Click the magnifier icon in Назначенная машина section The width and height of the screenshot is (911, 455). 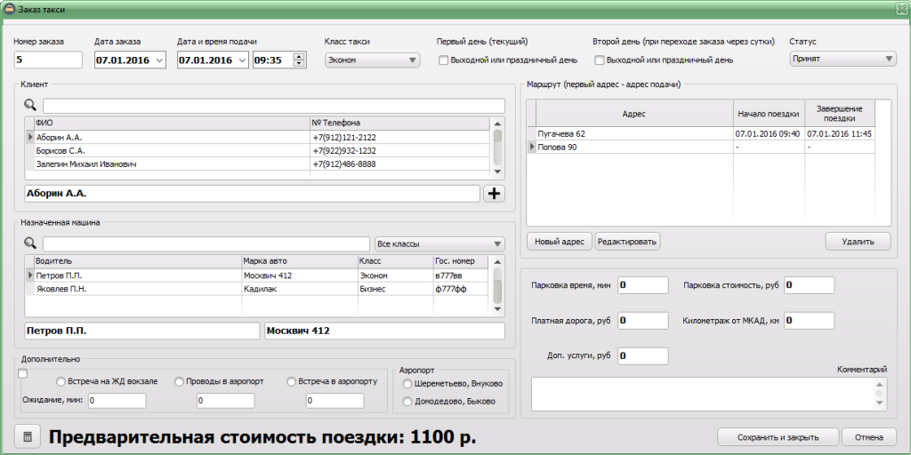[30, 243]
